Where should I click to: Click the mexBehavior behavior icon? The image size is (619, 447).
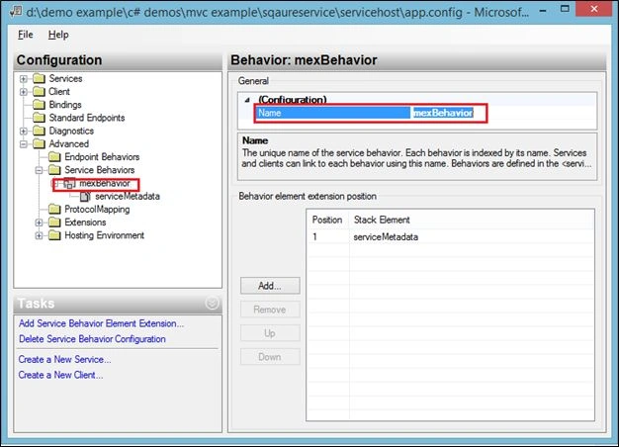click(69, 183)
